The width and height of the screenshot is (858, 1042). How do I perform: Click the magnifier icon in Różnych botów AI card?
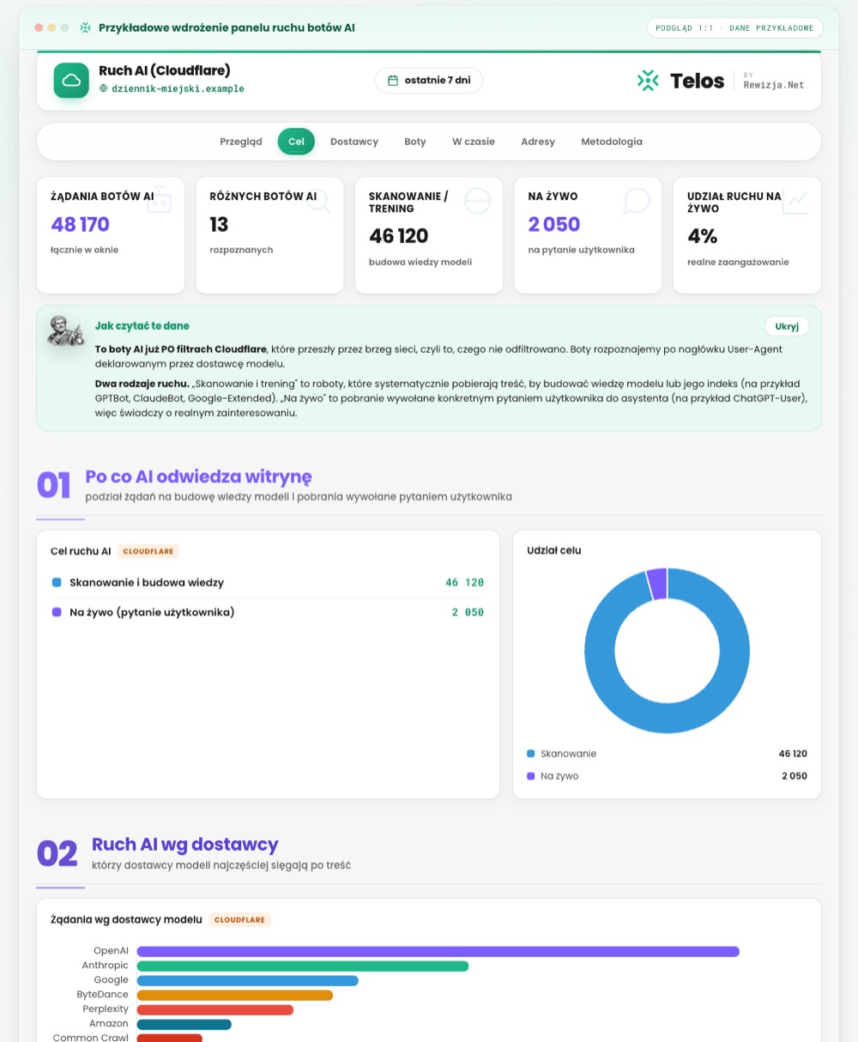pos(318,201)
